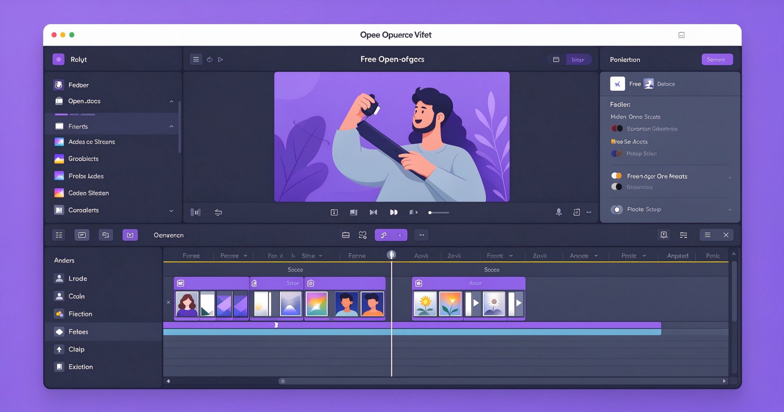Image resolution: width=784 pixels, height=412 pixels.
Task: Click the fit-frame square icon in playback bar
Action: click(334, 212)
